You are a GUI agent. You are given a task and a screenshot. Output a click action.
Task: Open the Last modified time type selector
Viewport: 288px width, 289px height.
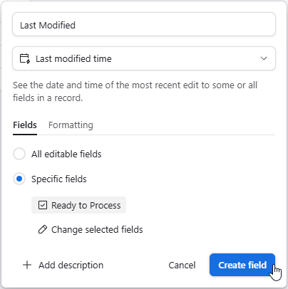144,58
